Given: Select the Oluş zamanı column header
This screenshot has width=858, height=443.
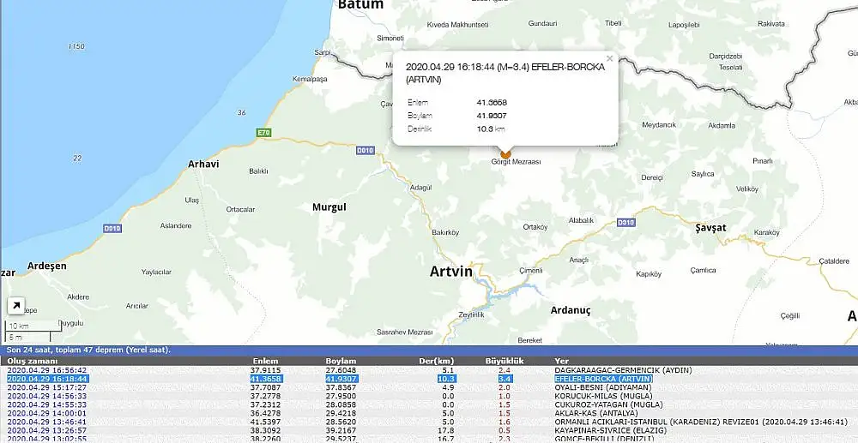Looking at the screenshot, I should pos(32,361).
